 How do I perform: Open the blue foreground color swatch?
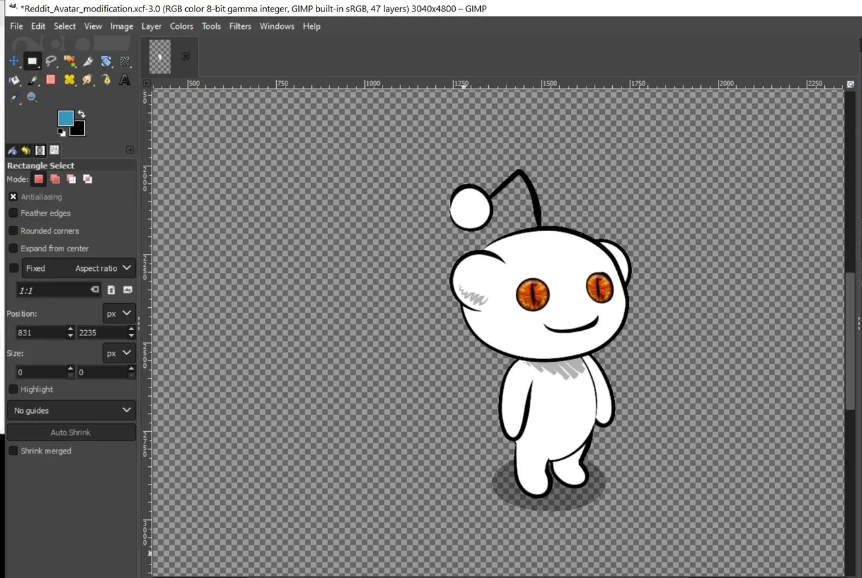click(x=64, y=117)
